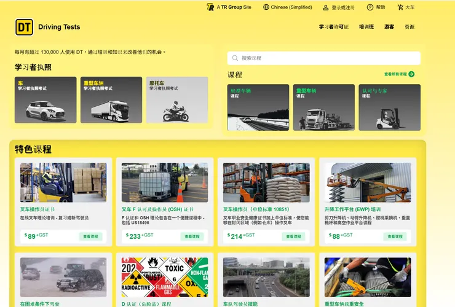The width and height of the screenshot is (455, 307).
Task: Click the dangerous goods placards image
Action: (165, 277)
